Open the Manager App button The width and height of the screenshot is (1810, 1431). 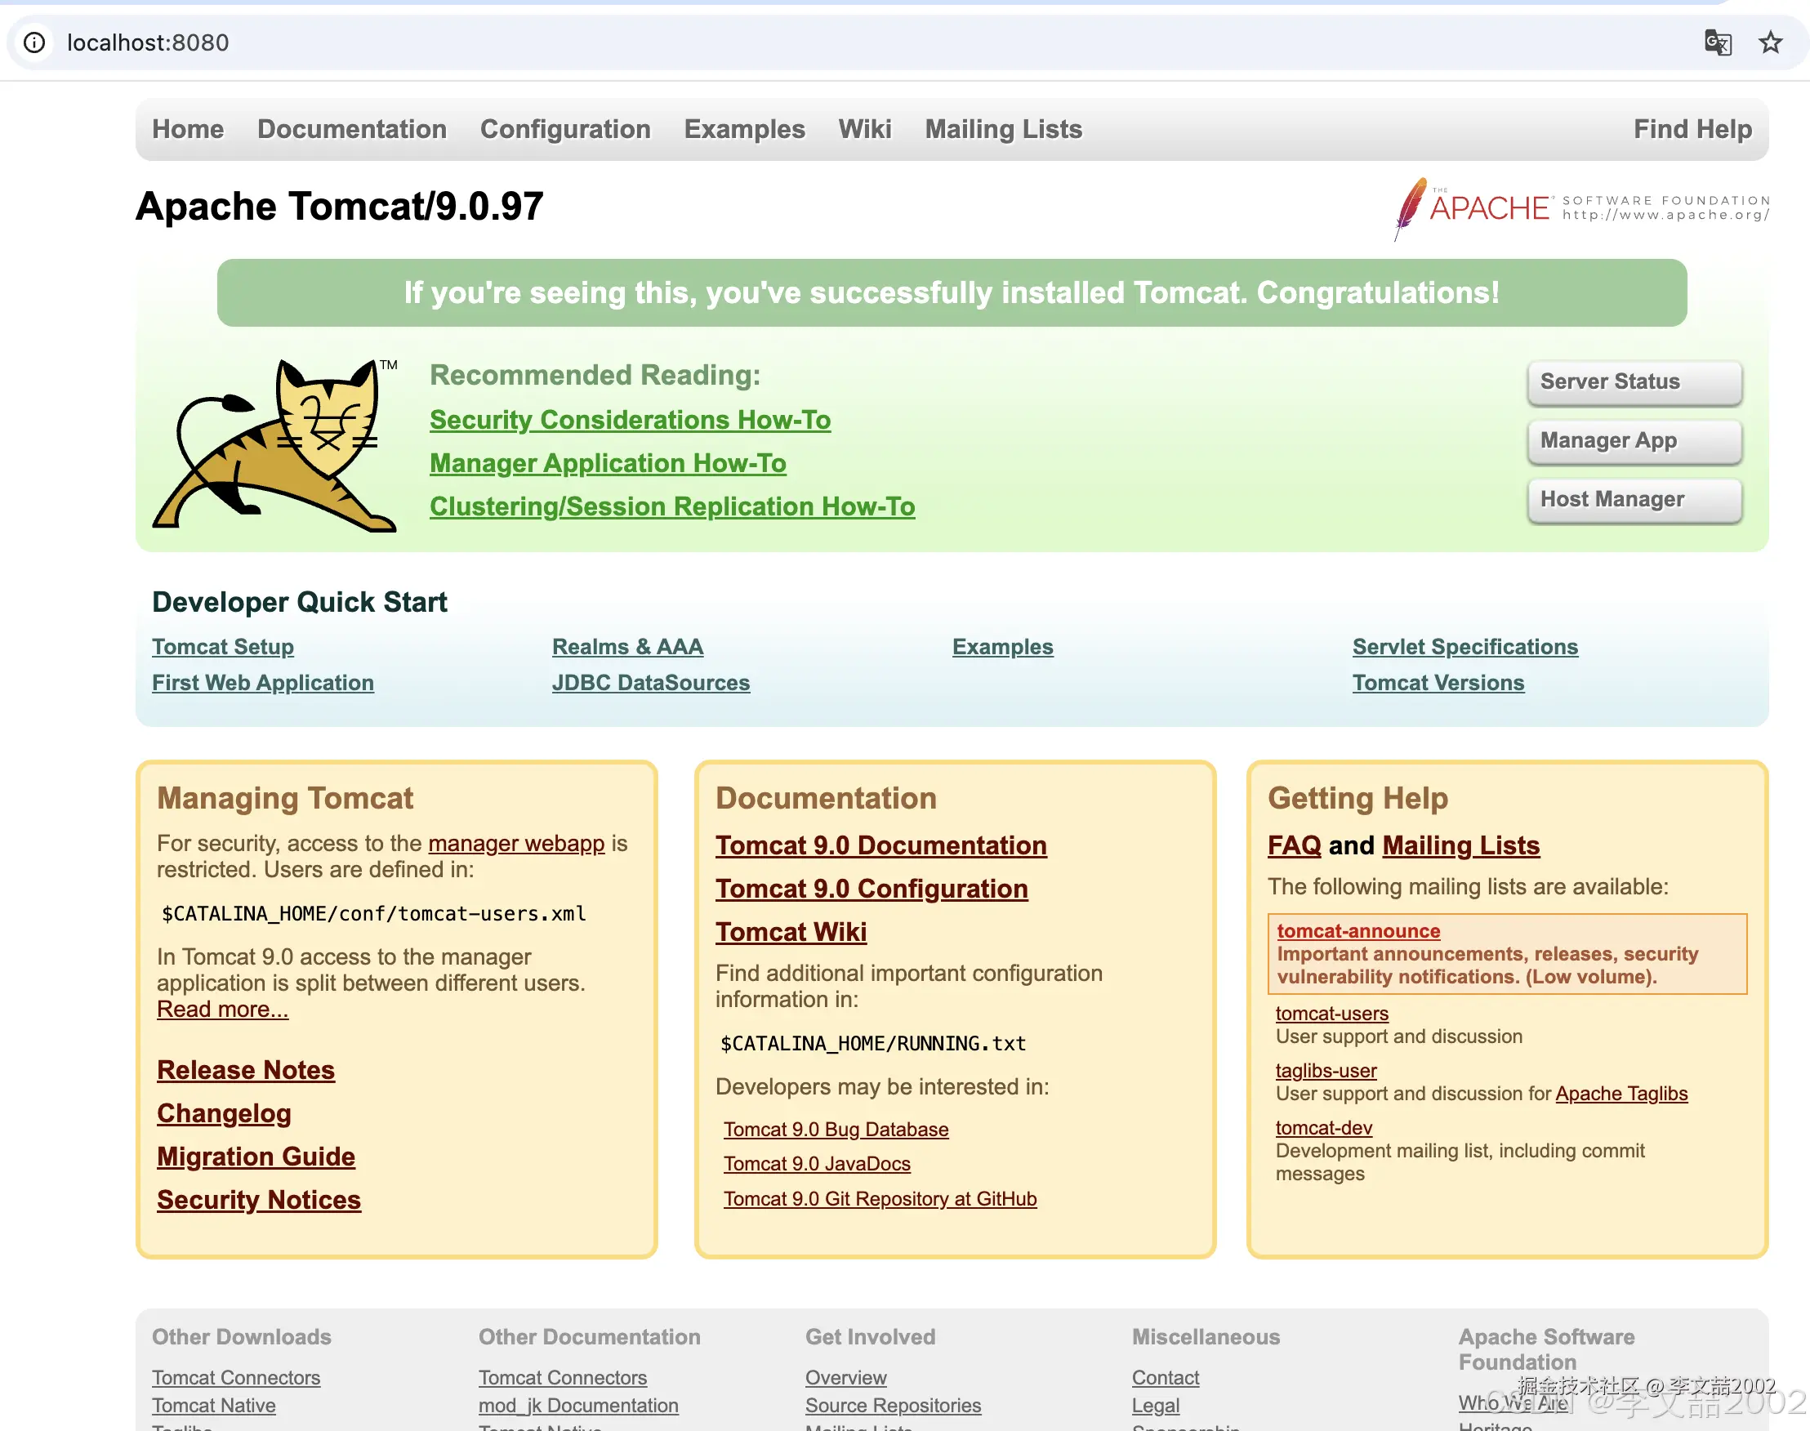(1634, 441)
